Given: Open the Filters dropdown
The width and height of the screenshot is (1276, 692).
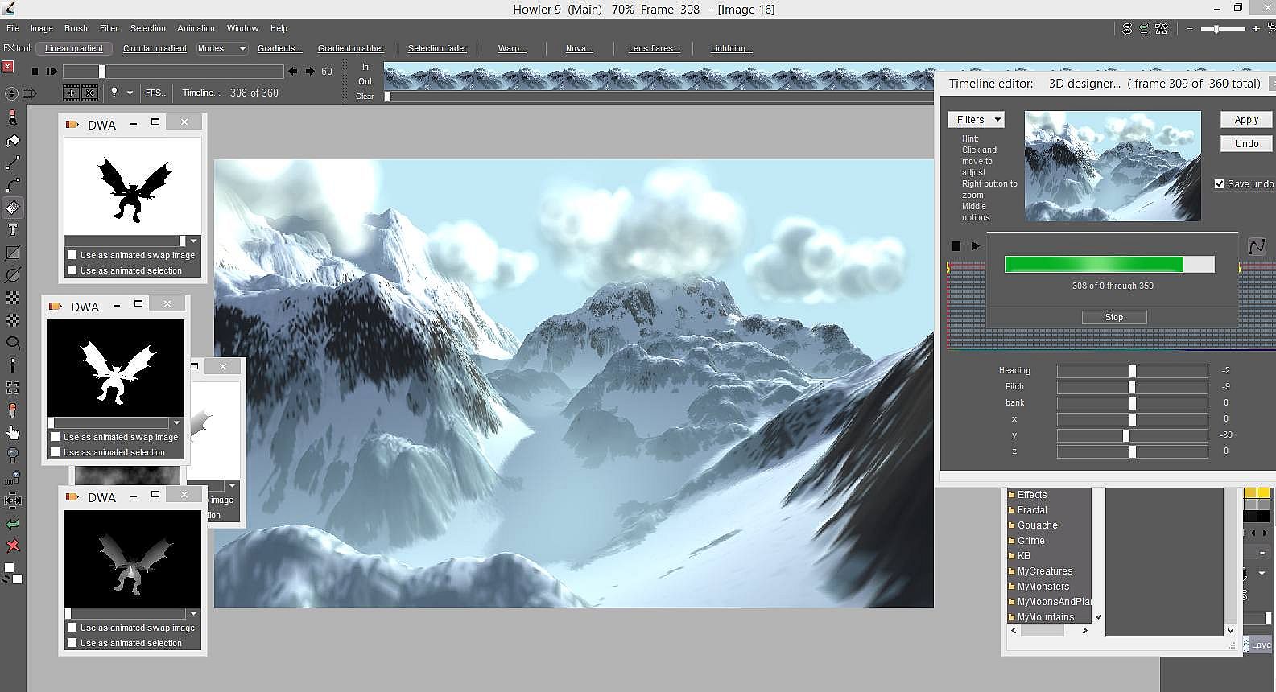Looking at the screenshot, I should click(x=975, y=120).
